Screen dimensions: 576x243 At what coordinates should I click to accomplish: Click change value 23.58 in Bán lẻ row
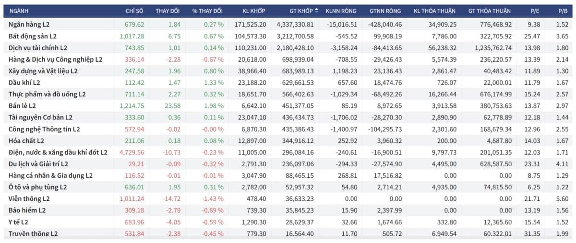[173, 105]
